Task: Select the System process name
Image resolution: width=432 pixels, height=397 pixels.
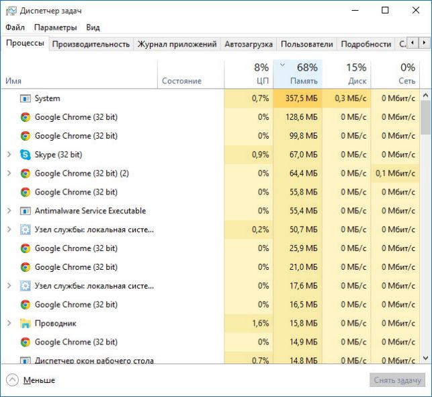Action: pos(47,98)
